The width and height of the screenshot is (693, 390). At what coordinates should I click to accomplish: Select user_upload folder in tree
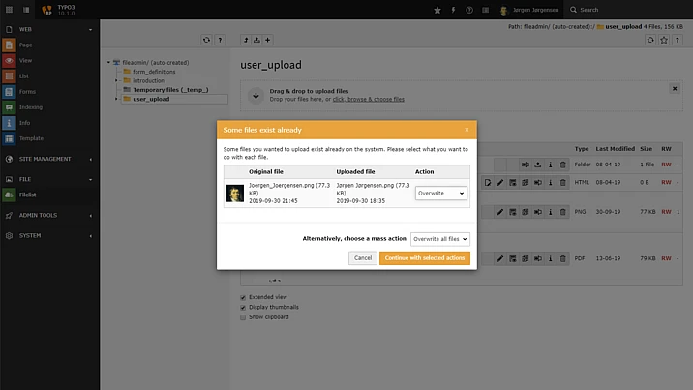151,99
